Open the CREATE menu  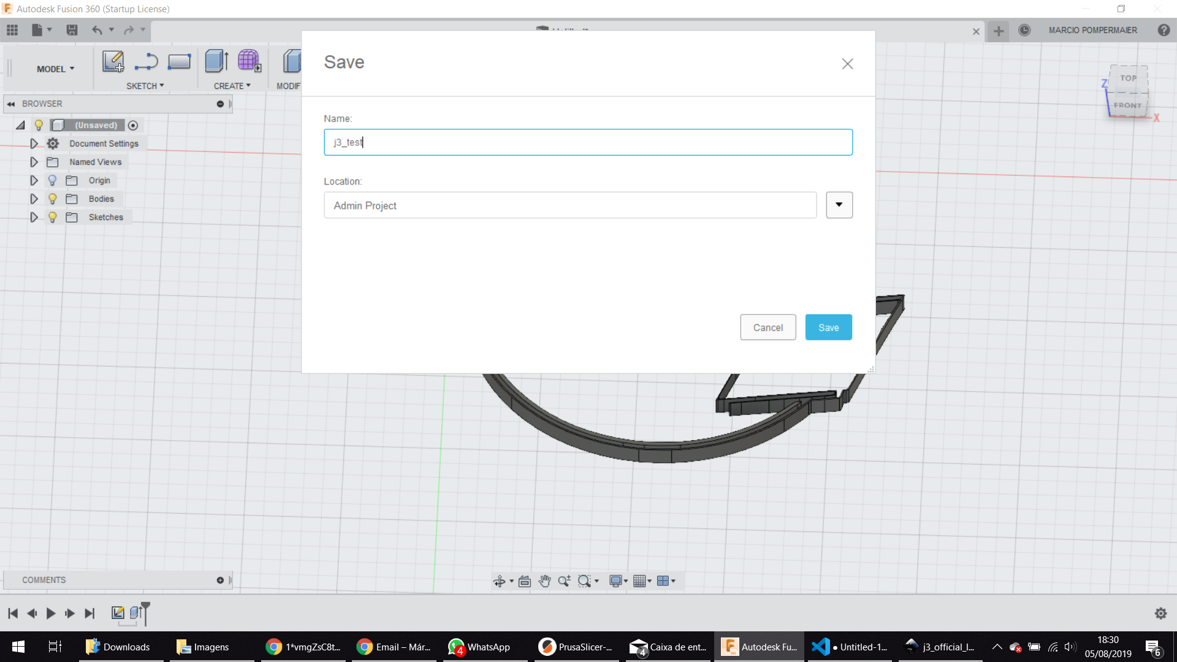tap(232, 86)
